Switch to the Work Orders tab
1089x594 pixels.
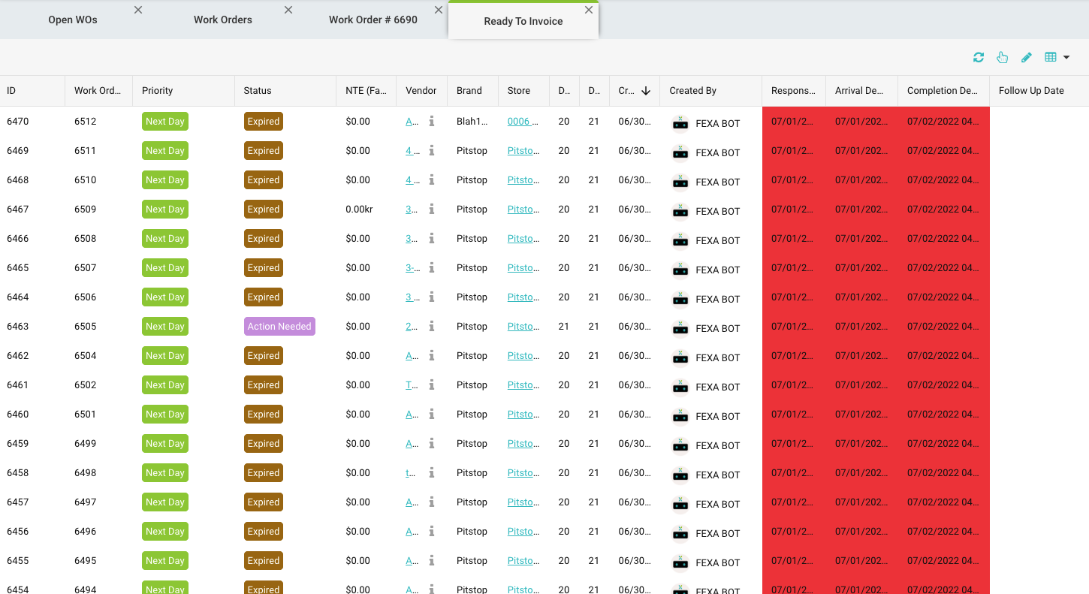point(223,20)
